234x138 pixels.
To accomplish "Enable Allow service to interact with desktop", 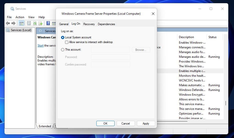I will 67,42.
